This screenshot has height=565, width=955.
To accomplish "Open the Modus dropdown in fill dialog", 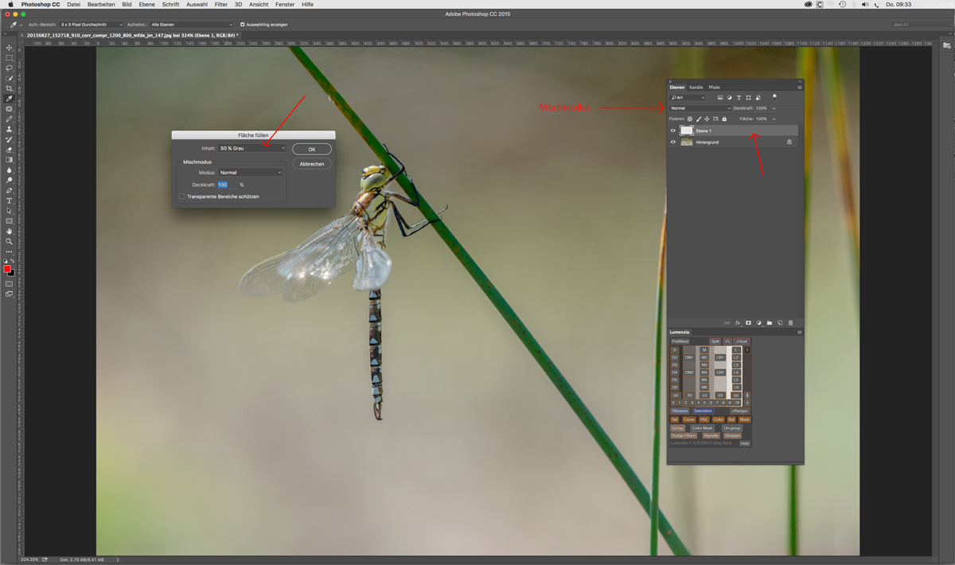I will tap(250, 173).
